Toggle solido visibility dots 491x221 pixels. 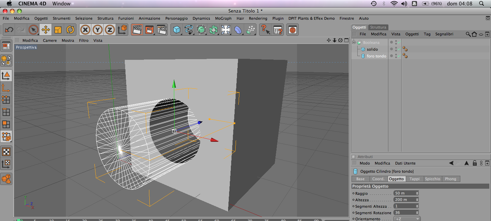[396, 49]
